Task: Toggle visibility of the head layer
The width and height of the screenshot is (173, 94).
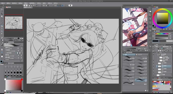Action: (x=153, y=63)
